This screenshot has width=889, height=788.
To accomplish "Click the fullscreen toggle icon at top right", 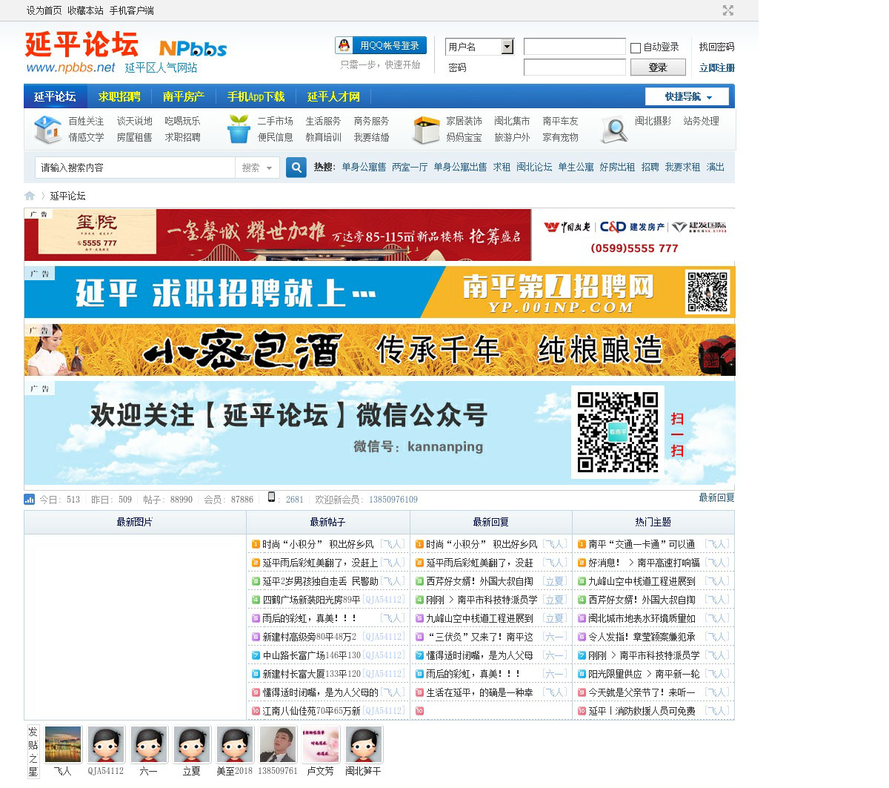I will [728, 10].
